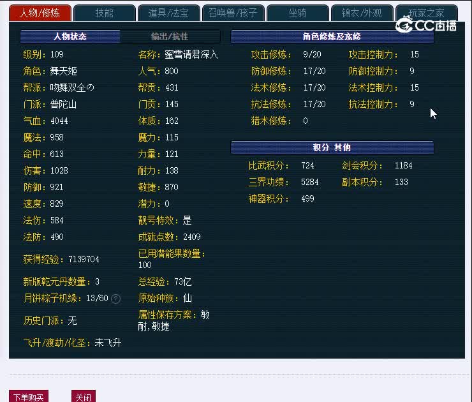Click the 法伤 value 584
Screen dimensions: 472x402
(x=57, y=220)
